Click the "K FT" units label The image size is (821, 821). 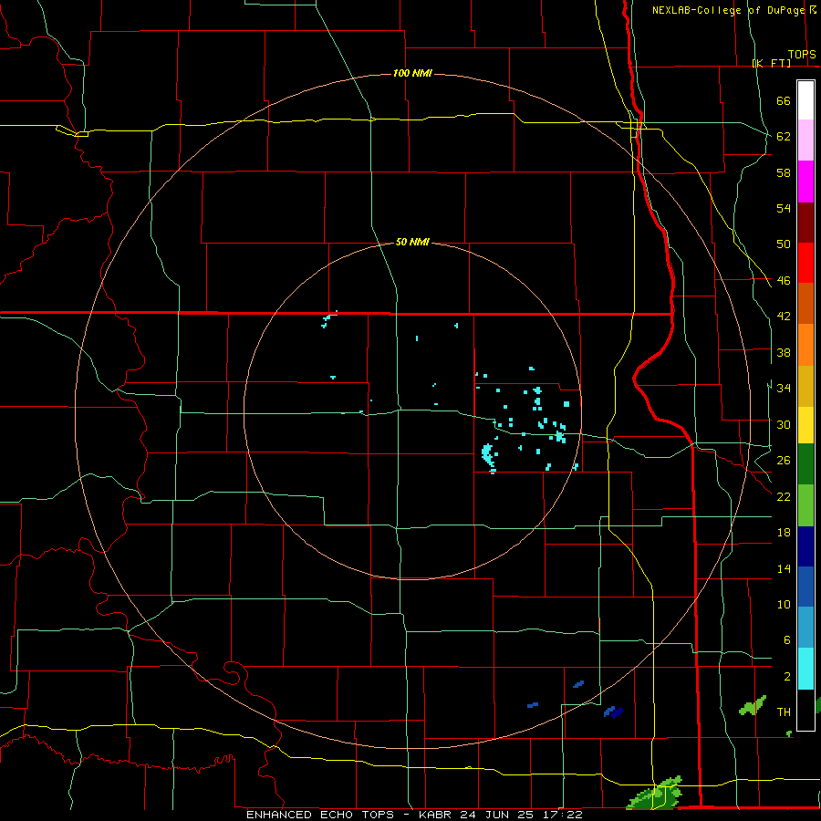[x=772, y=63]
